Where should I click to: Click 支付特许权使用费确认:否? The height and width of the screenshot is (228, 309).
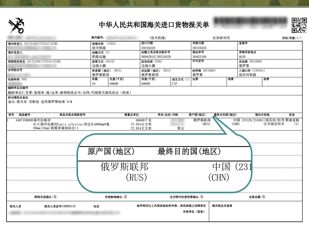tap(186, 197)
